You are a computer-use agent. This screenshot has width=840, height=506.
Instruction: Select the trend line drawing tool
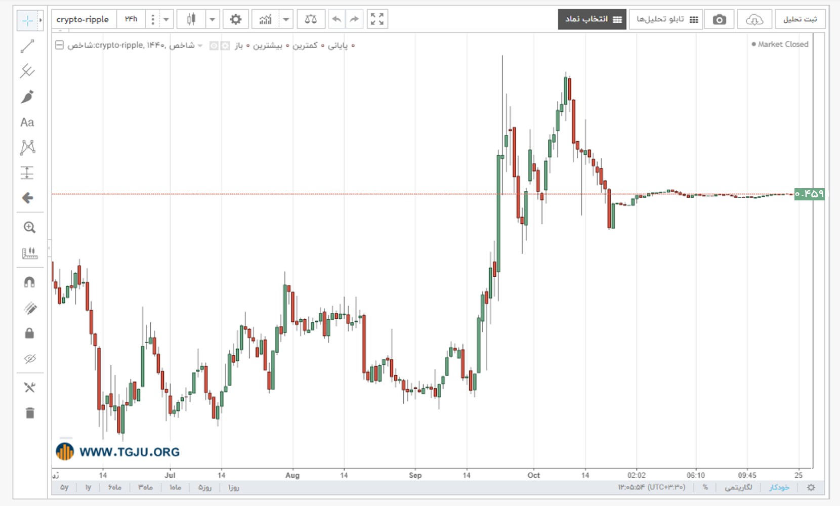click(27, 46)
